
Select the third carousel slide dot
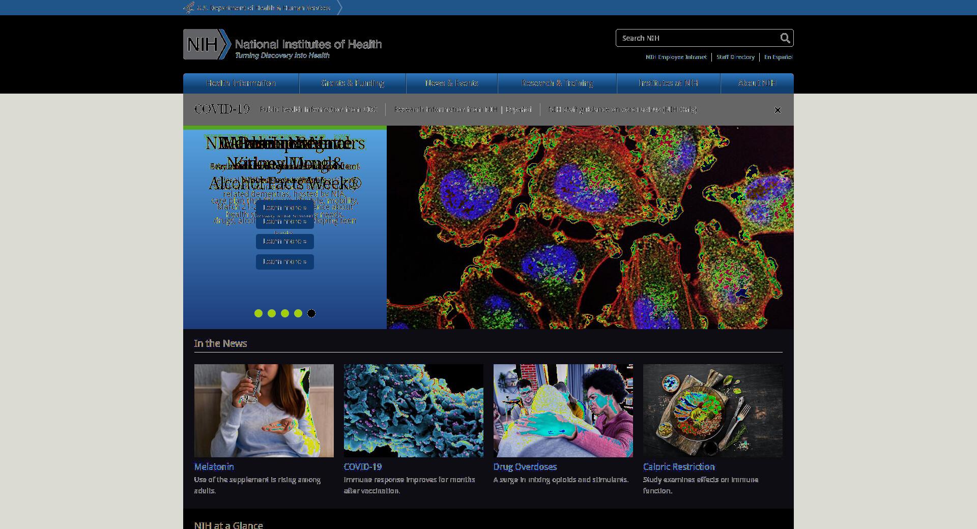click(x=285, y=313)
